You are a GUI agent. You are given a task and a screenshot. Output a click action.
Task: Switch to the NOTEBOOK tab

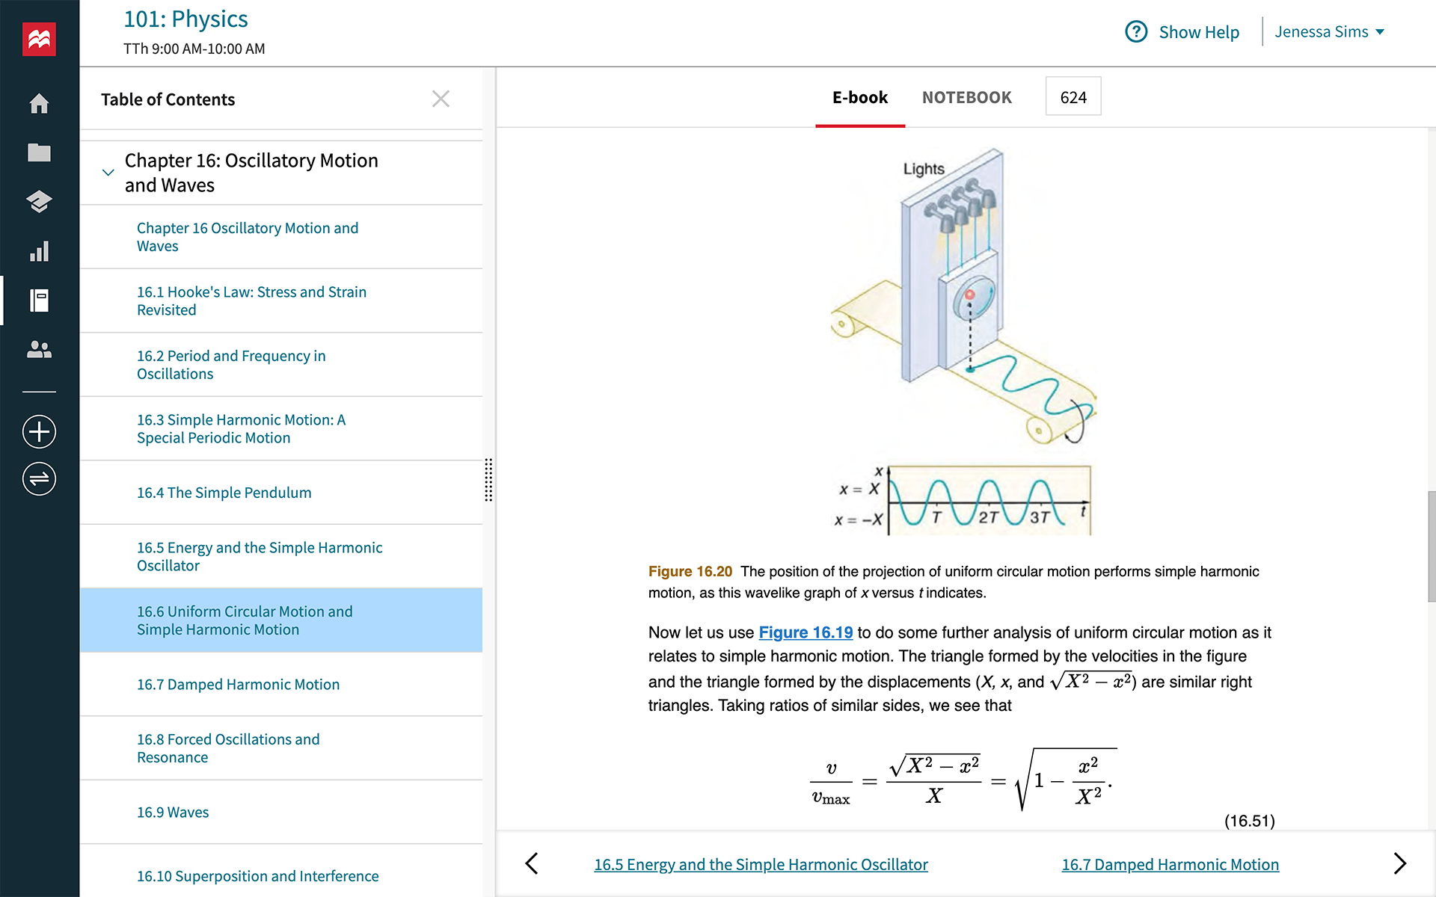coord(966,96)
